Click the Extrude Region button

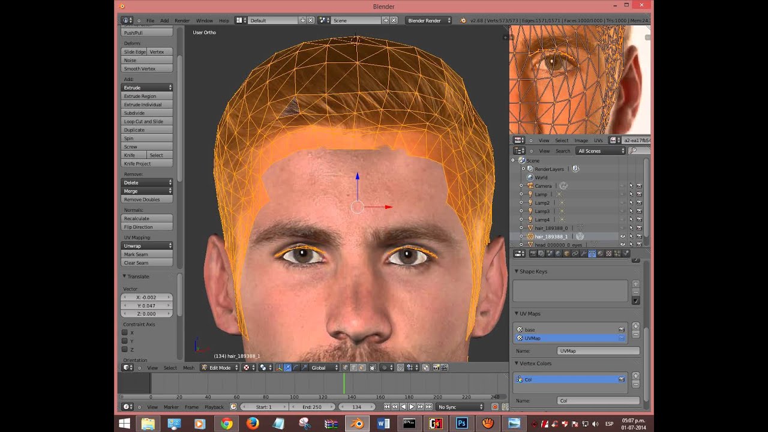(147, 96)
